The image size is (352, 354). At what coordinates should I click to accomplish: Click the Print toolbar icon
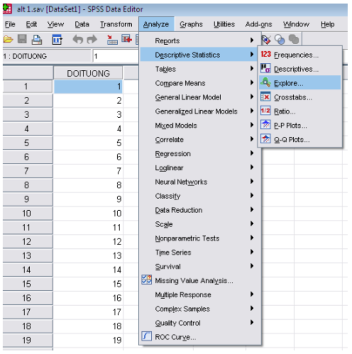37,40
